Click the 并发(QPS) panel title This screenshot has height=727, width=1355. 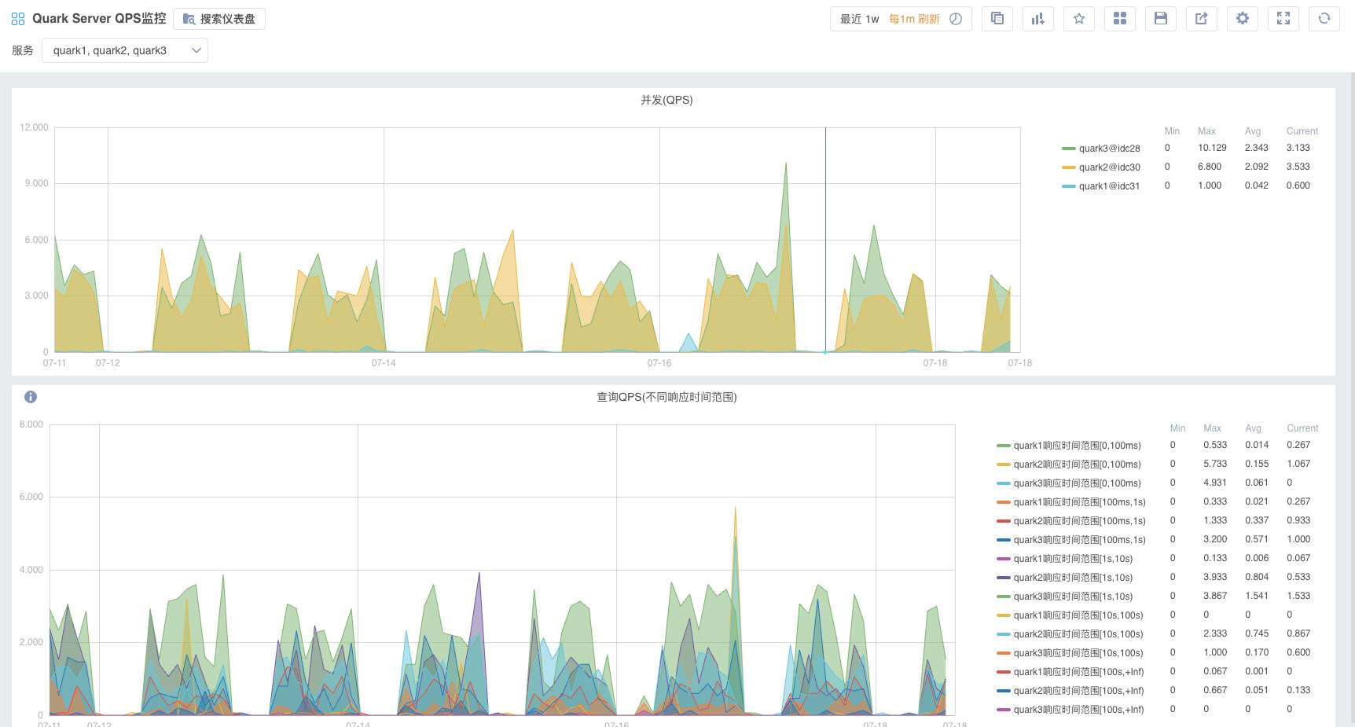[666, 100]
